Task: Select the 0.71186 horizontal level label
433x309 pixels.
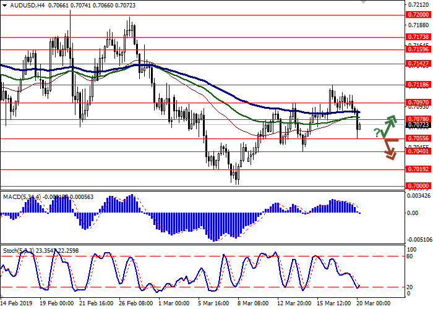Action: (x=419, y=85)
